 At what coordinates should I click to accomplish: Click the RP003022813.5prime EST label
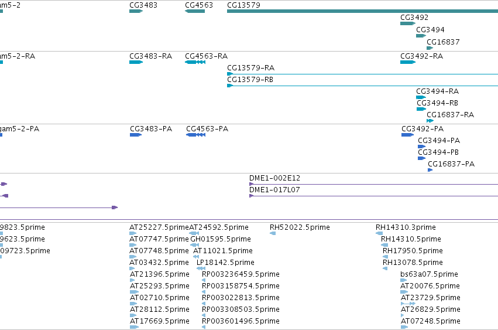pyautogui.click(x=241, y=298)
